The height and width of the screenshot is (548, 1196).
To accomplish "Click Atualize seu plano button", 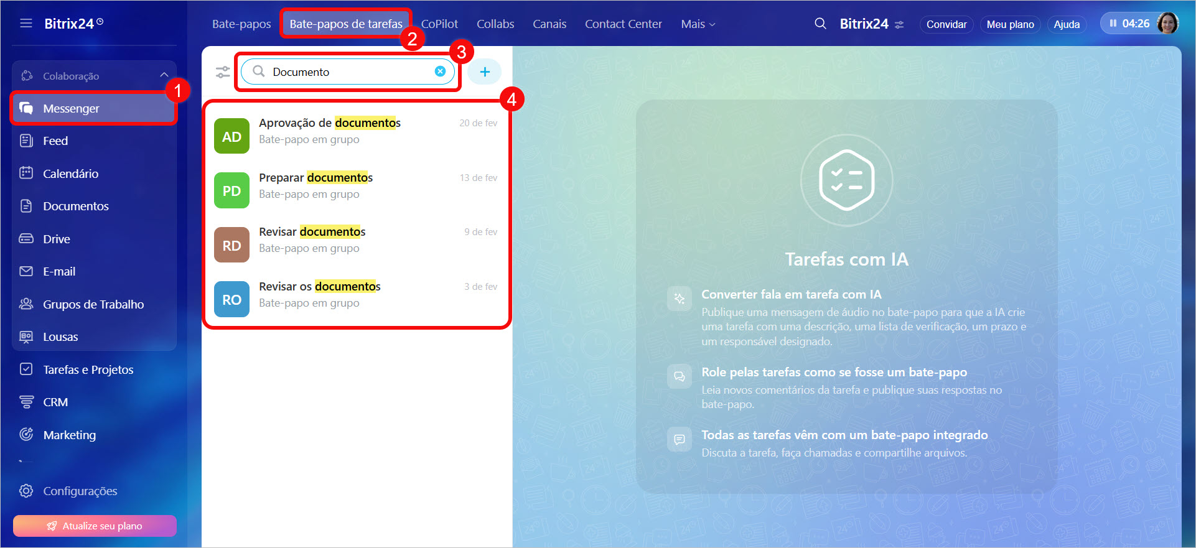I will pos(95,526).
